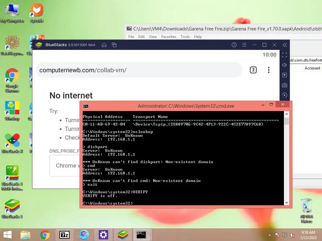322x241 pixels.
Task: Open 7-Zip File menu
Action: (x=131, y=37)
